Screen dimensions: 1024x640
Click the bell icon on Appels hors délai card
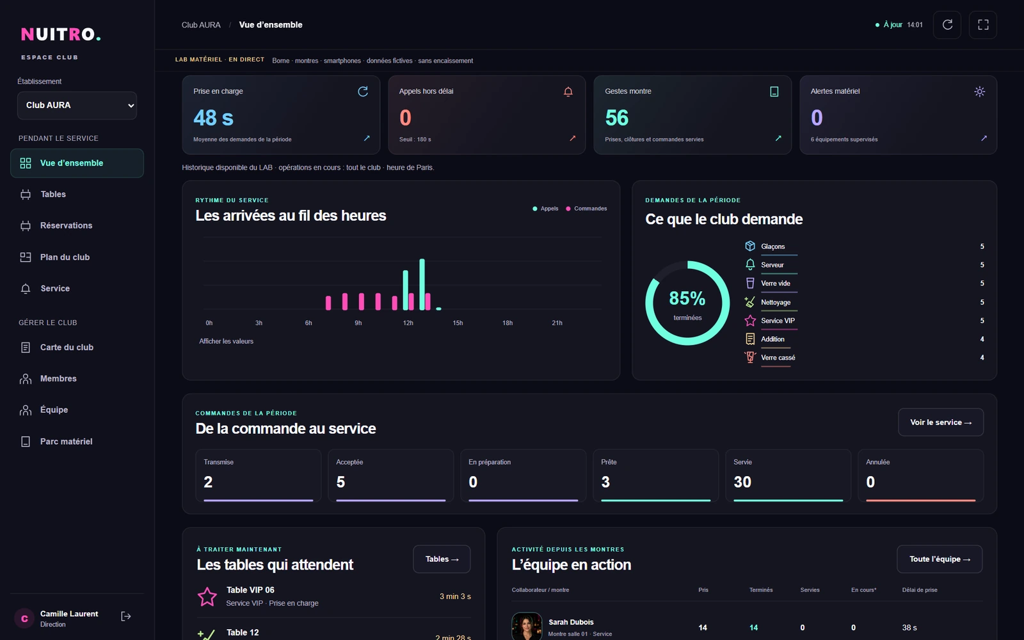[568, 92]
